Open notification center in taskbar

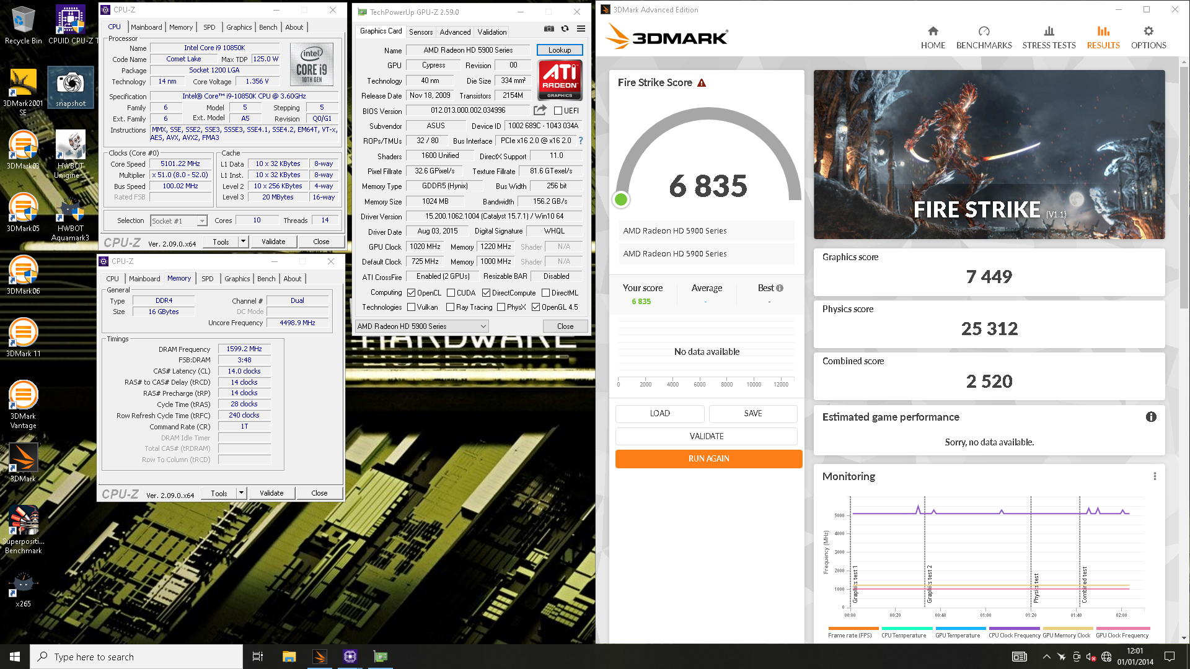1170,657
